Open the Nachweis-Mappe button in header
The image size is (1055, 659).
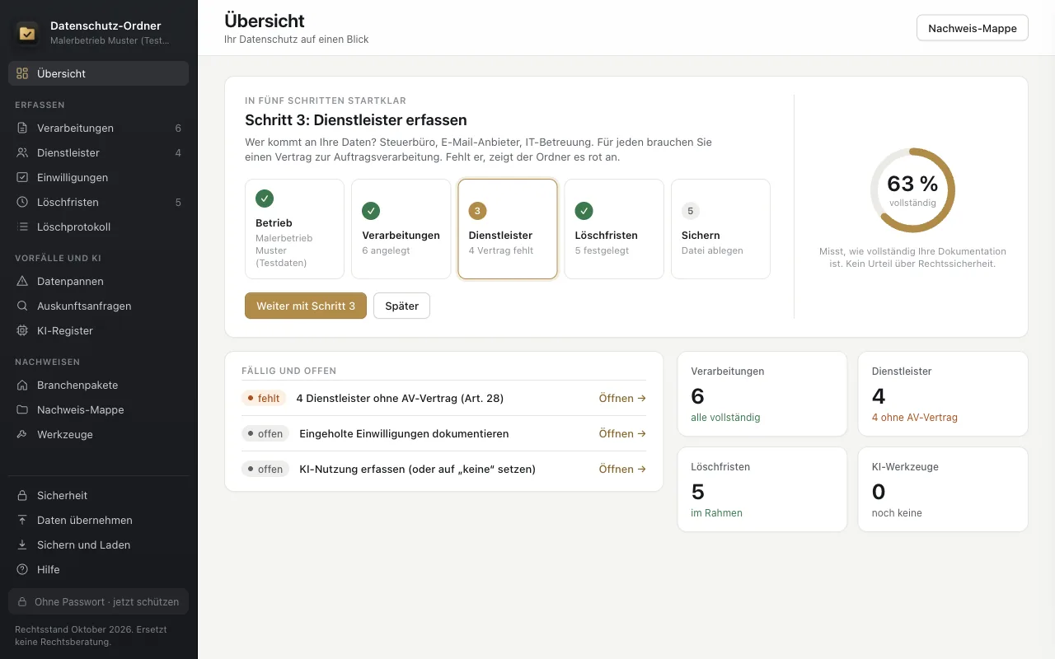973,28
